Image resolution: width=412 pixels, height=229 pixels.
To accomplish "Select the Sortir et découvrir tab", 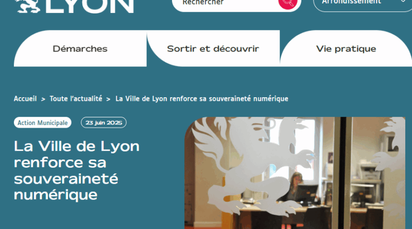I will tap(213, 48).
